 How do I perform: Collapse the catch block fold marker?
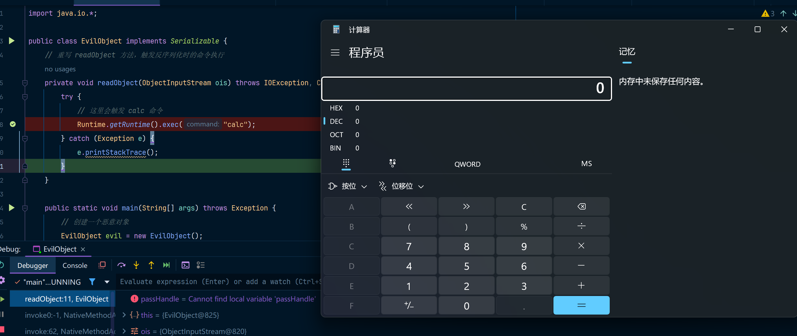(x=25, y=138)
